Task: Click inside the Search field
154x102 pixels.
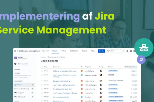Action: [x=116, y=51]
